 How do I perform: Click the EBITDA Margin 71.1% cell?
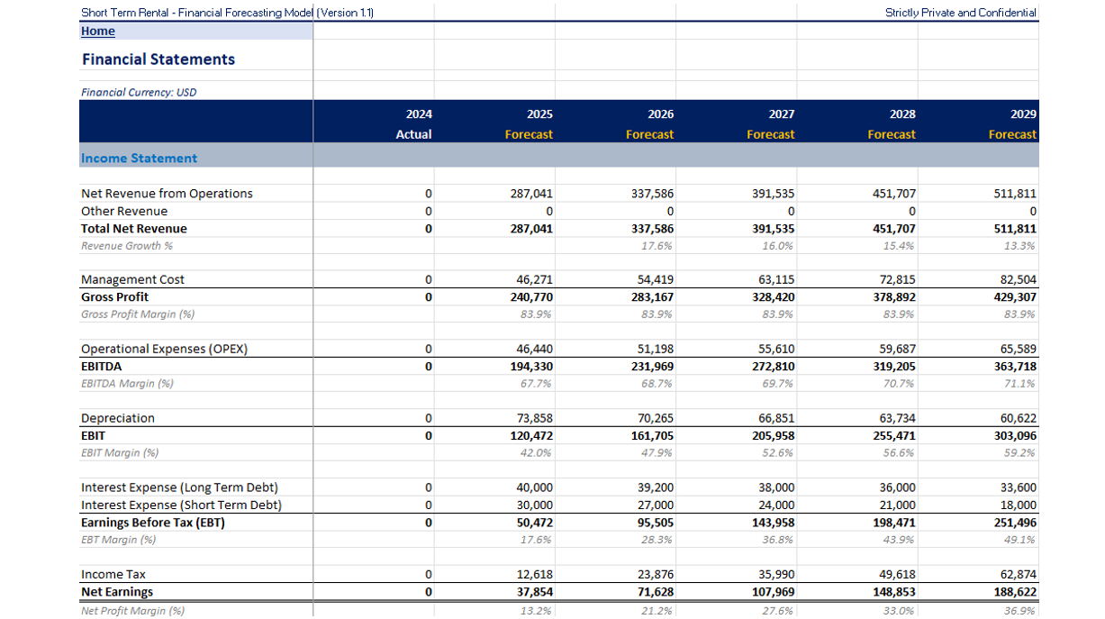pos(1016,383)
